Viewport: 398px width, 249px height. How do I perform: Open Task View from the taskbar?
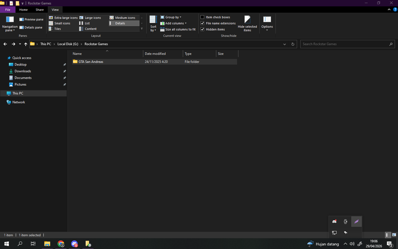coord(33,244)
